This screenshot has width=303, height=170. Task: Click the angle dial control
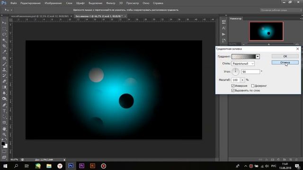point(235,71)
